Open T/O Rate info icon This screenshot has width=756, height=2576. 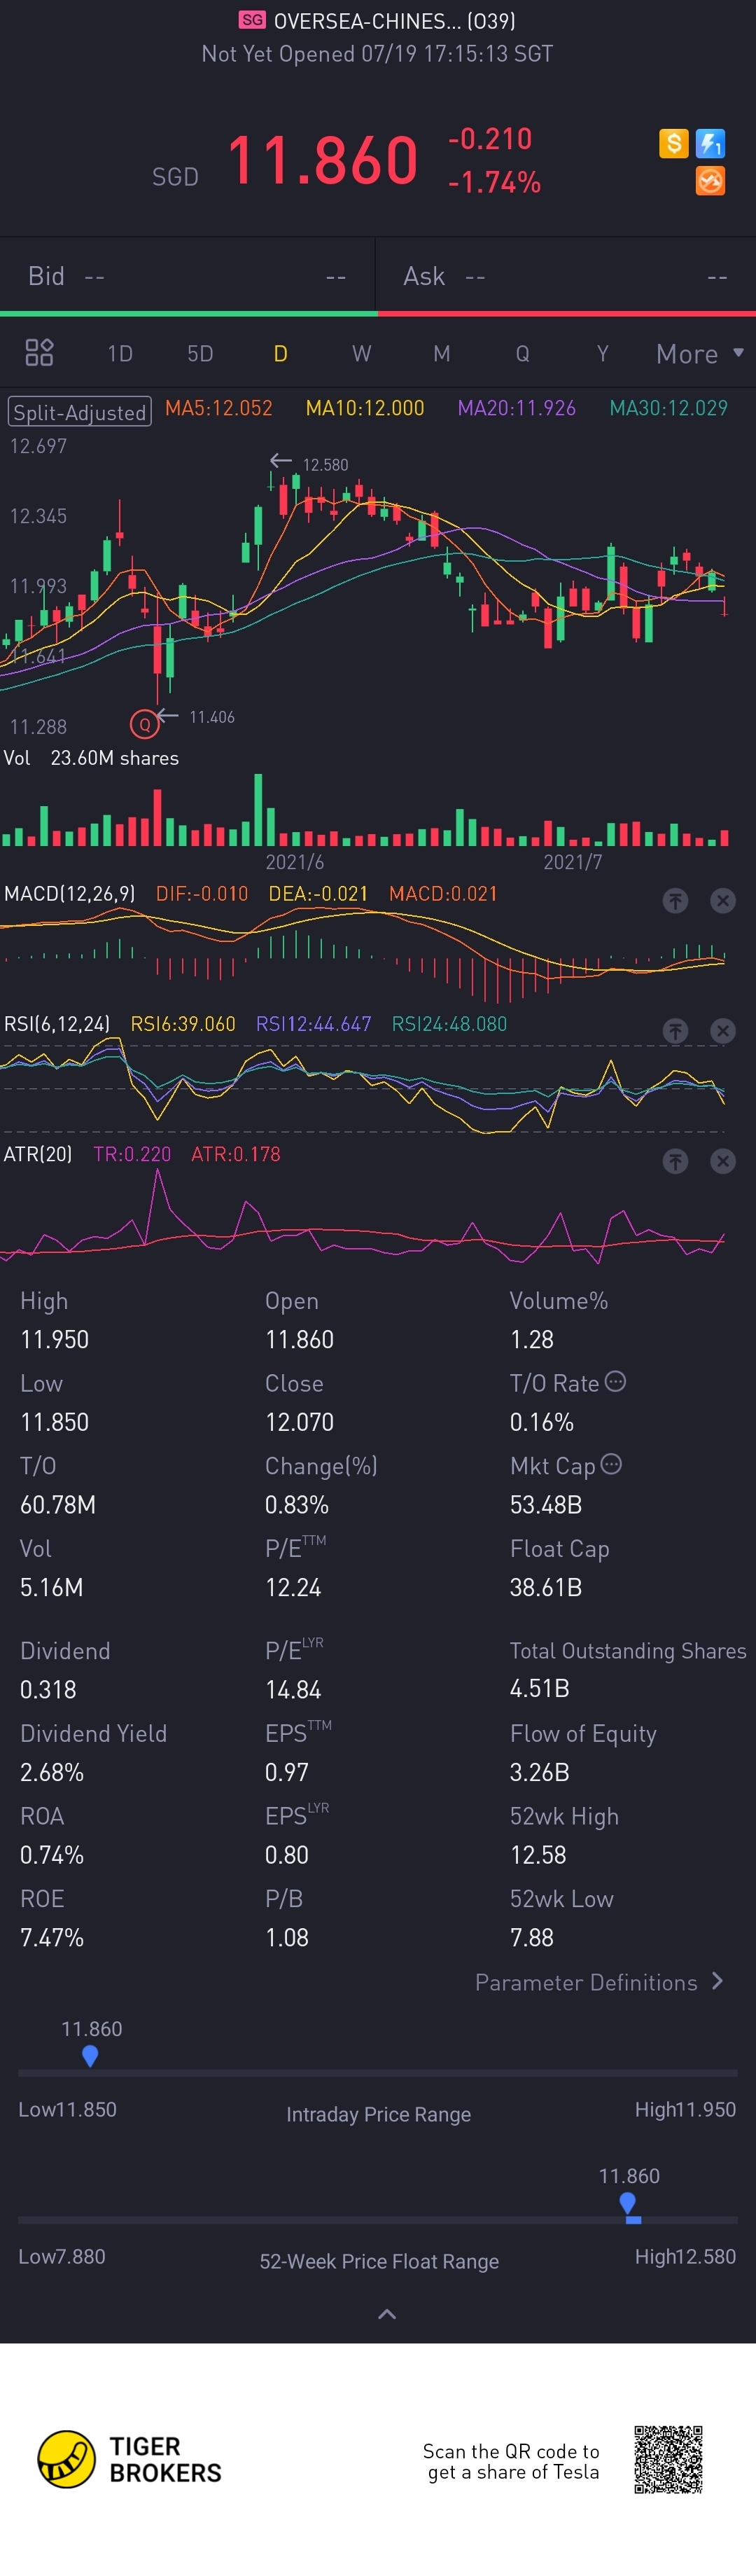click(616, 1381)
